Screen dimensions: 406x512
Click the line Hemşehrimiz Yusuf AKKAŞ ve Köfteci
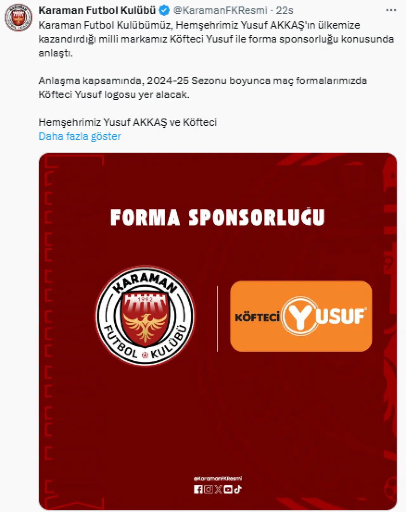click(128, 122)
